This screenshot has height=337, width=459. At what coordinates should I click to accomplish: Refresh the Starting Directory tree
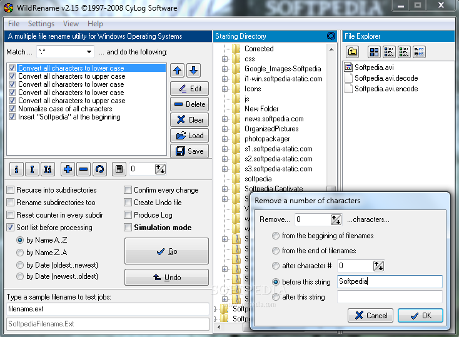coord(331,36)
